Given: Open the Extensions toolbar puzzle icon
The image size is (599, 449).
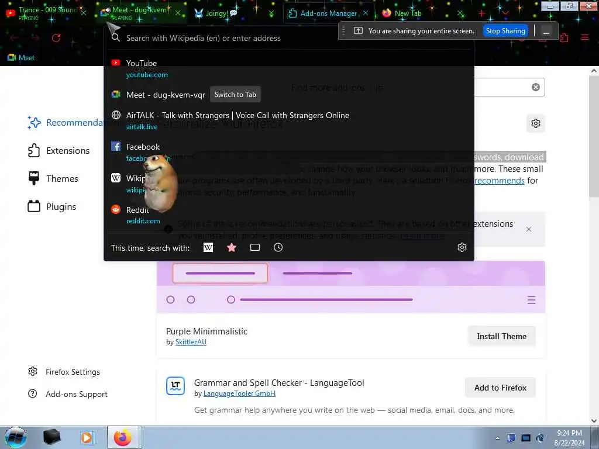Looking at the screenshot, I should [x=564, y=37].
